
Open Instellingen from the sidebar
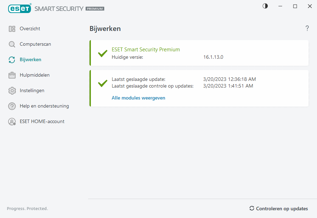point(32,91)
